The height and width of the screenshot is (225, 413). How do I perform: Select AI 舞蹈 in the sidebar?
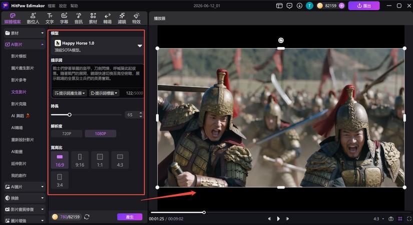21,116
